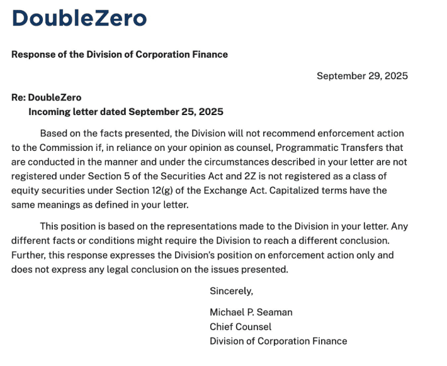The height and width of the screenshot is (366, 447).
Task: Click the DoubleZero logo heading
Action: click(79, 18)
